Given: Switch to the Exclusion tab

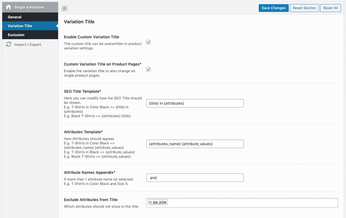Looking at the screenshot, I should point(16,35).
